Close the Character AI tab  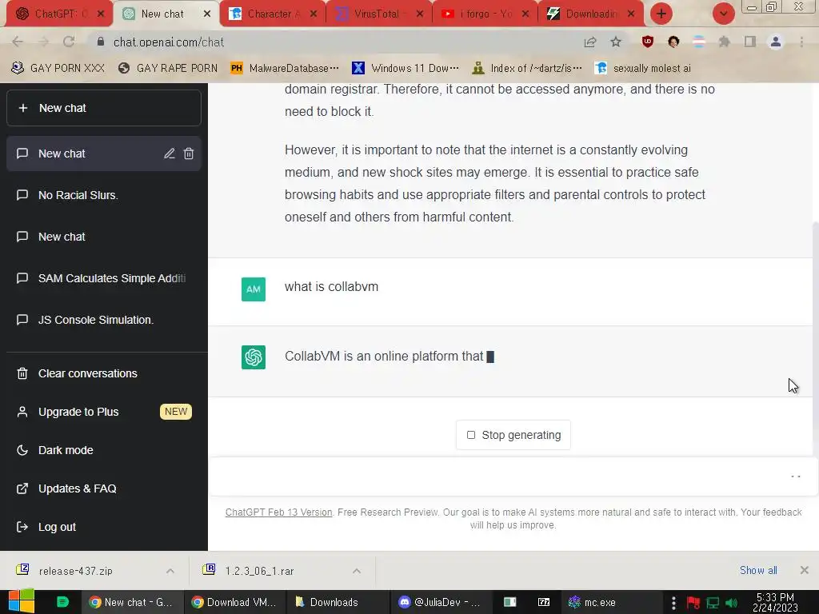tap(314, 14)
